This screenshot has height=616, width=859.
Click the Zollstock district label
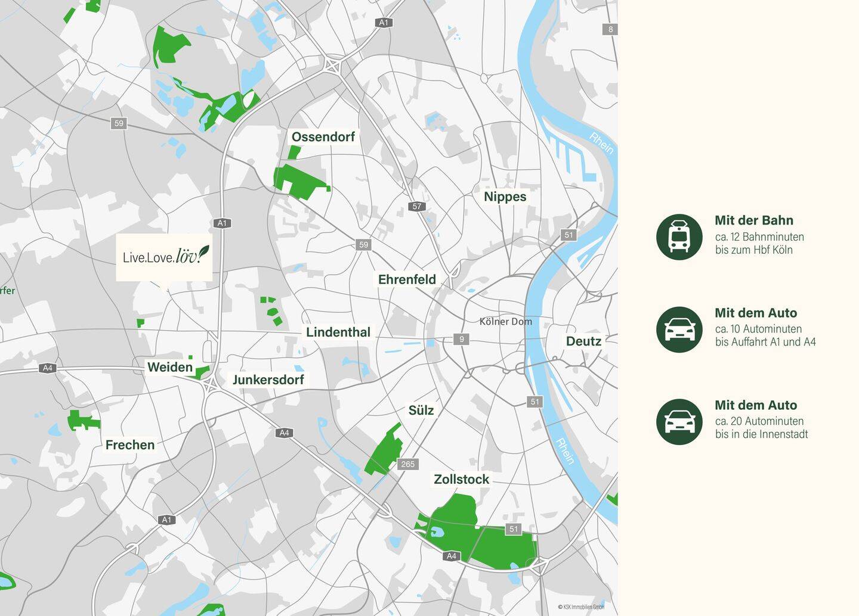pos(462,480)
